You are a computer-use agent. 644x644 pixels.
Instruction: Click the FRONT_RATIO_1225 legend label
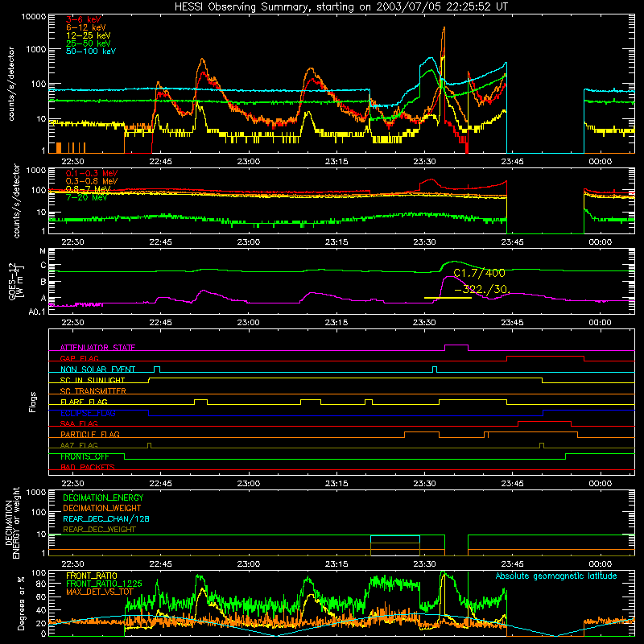click(104, 584)
